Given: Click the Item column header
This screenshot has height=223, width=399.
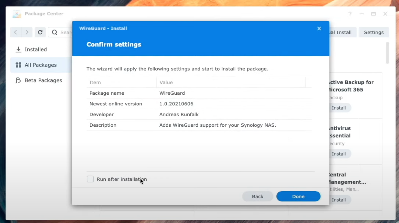Looking at the screenshot, I should [121, 82].
